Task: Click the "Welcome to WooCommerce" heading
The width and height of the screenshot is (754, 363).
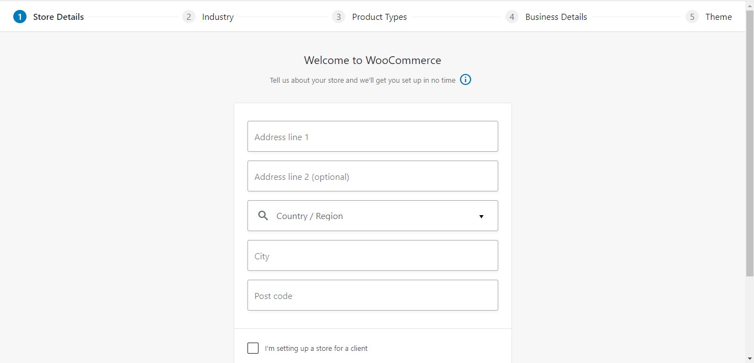Action: (x=373, y=60)
